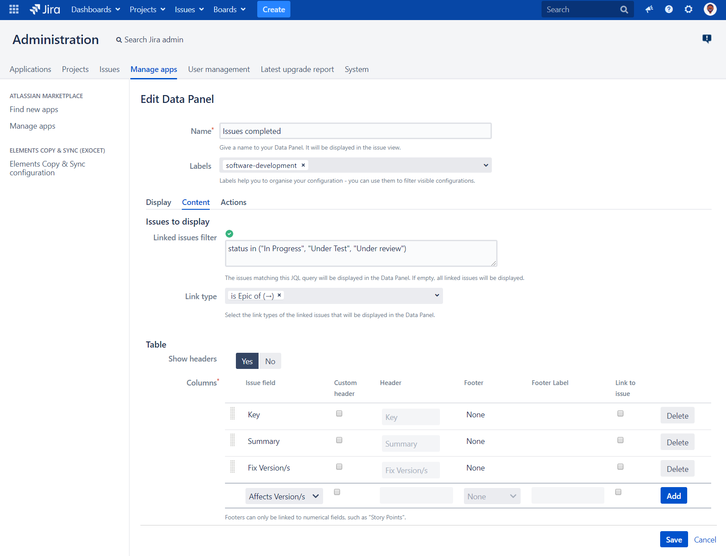
Task: Click the green JQL validation checkmark
Action: click(229, 234)
